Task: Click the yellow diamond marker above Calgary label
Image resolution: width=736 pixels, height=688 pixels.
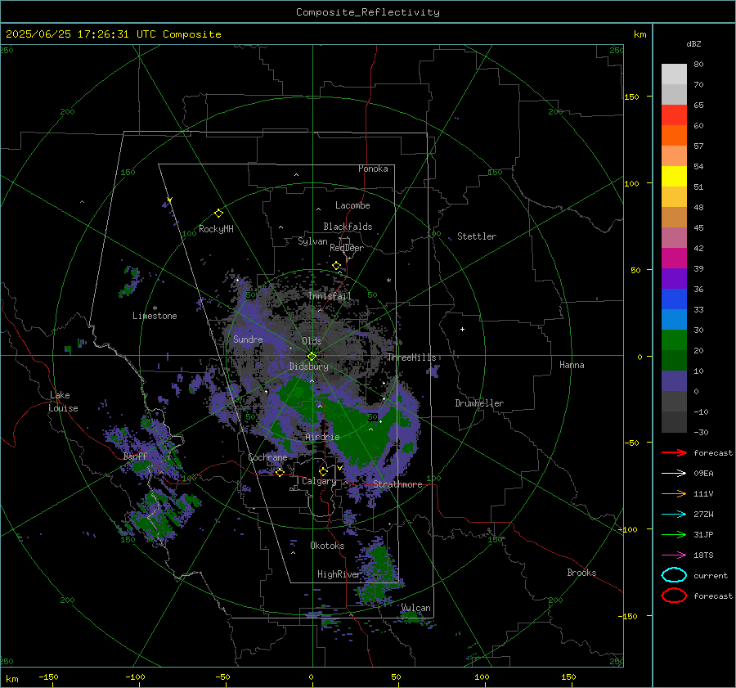Action: [323, 471]
